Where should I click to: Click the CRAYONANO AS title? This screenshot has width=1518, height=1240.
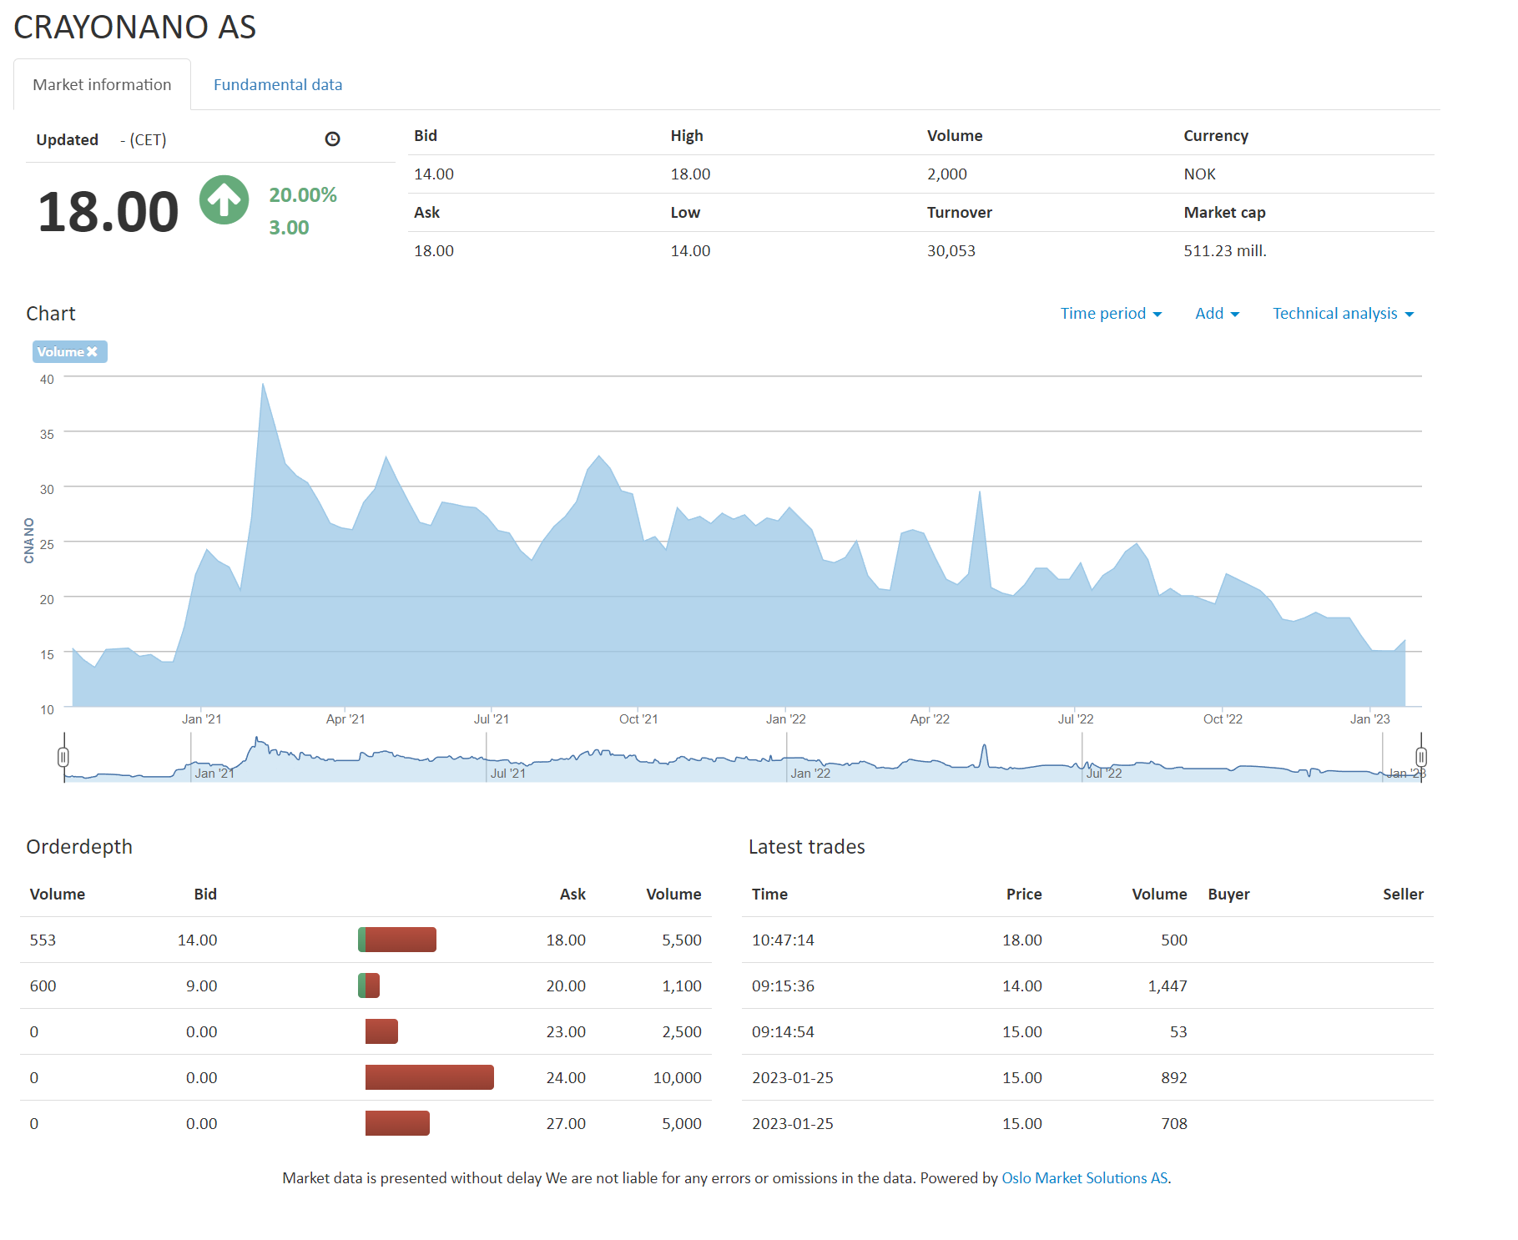tap(134, 27)
